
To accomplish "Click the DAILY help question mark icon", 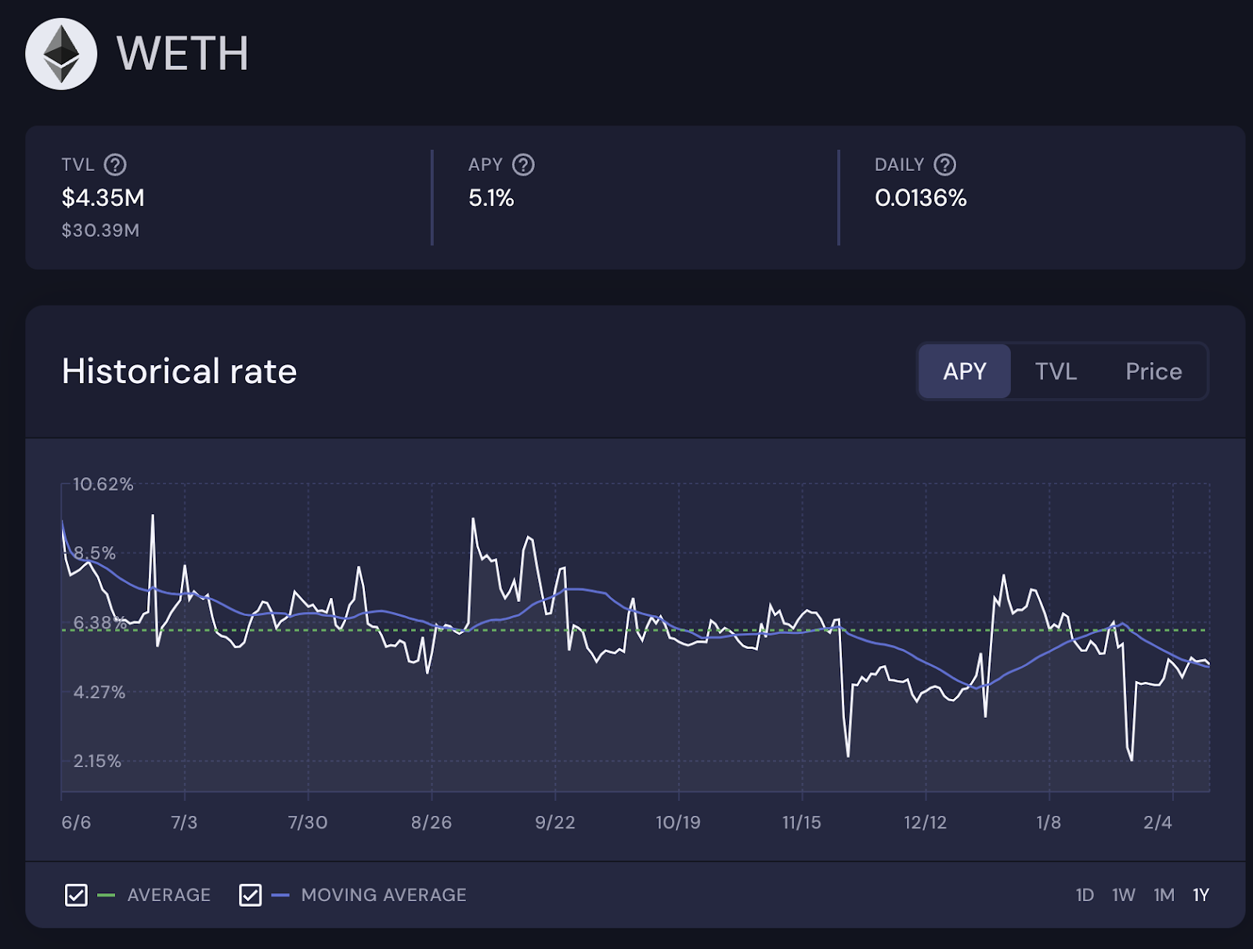I will pos(945,165).
